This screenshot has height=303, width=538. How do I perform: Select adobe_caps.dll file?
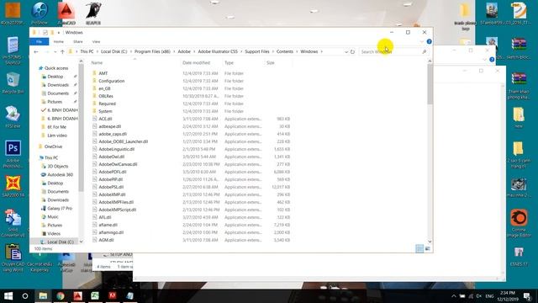click(x=113, y=134)
